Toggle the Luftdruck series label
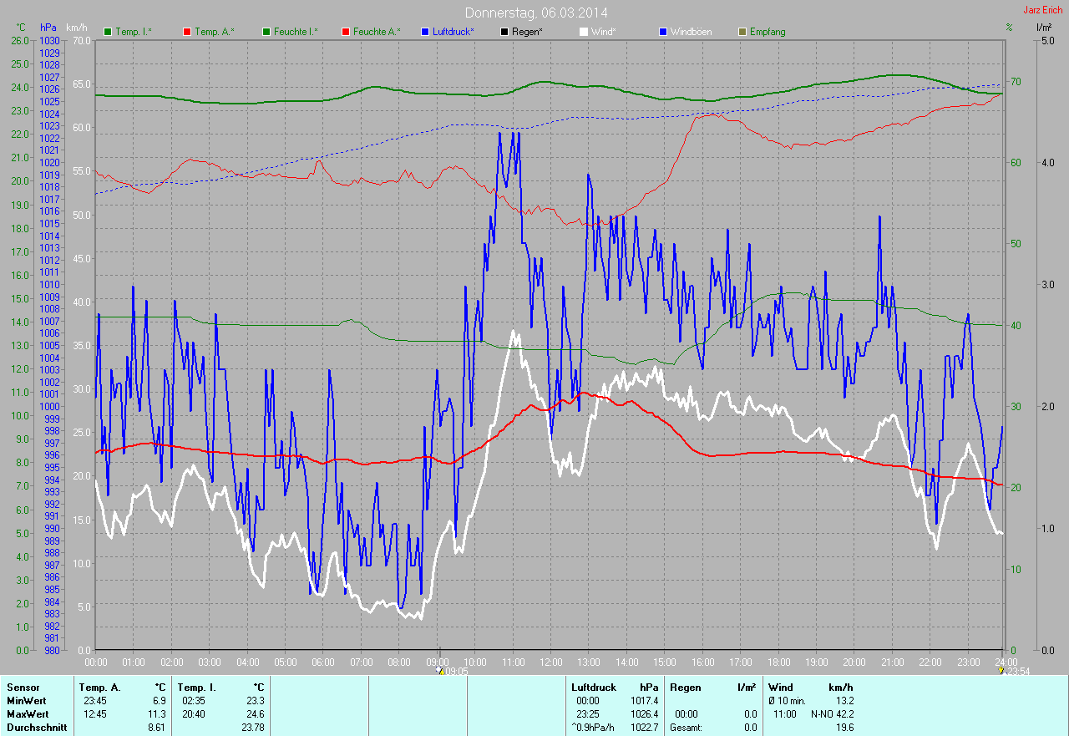Image resolution: width=1069 pixels, height=736 pixels. [453, 32]
